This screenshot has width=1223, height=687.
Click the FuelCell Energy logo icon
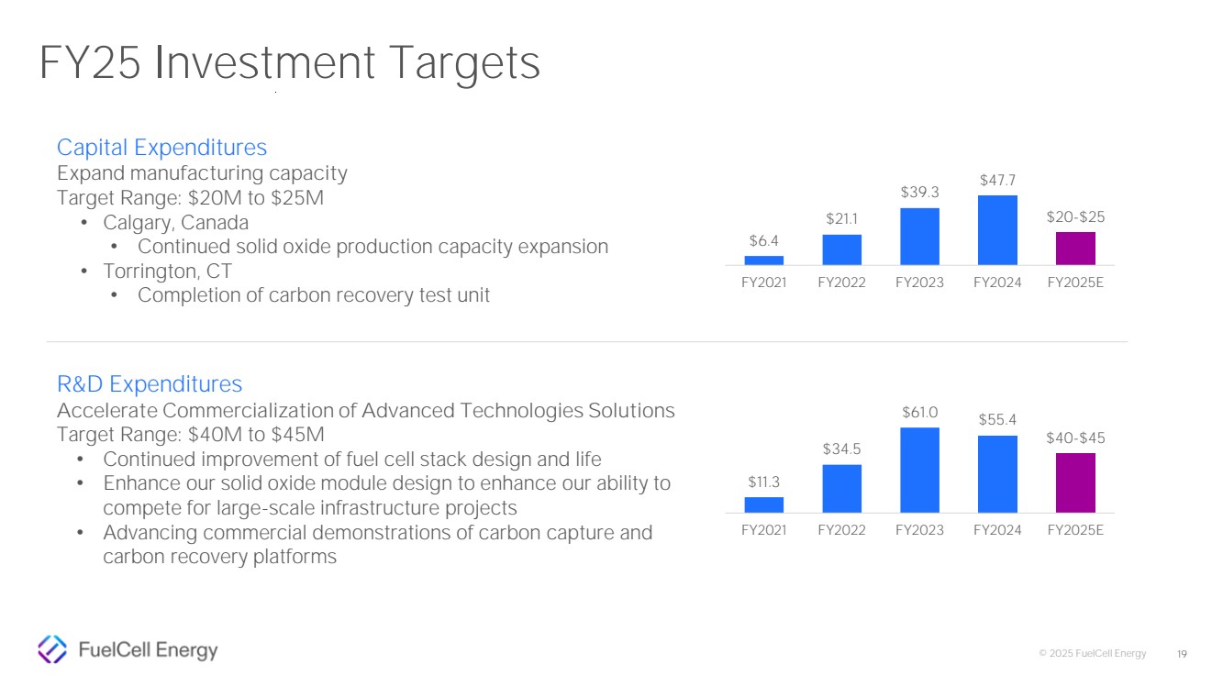52,649
